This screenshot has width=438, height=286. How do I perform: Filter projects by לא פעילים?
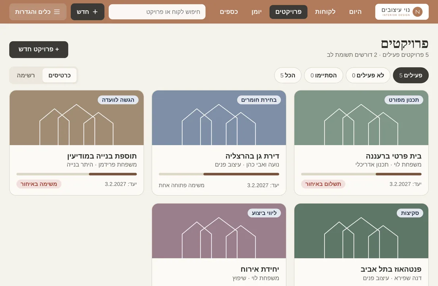[x=368, y=75]
